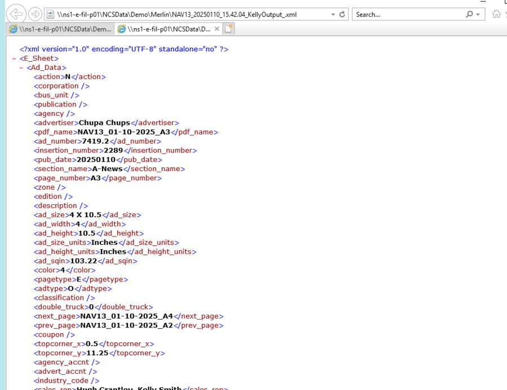Image resolution: width=507 pixels, height=390 pixels.
Task: Click the search magnifier icon
Action: tap(469, 14)
